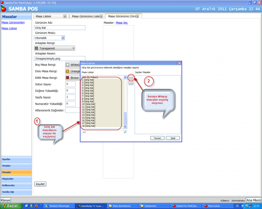Close the Masa Listesi dialog
Viewport: 262px width, 209px height.
(179, 63)
